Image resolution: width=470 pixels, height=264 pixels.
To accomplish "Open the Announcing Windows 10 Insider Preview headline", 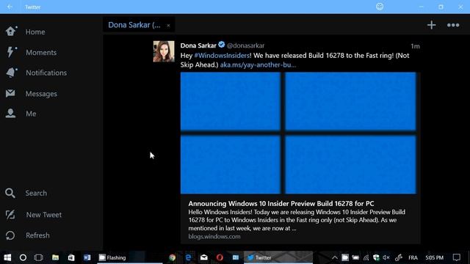I will (281, 204).
